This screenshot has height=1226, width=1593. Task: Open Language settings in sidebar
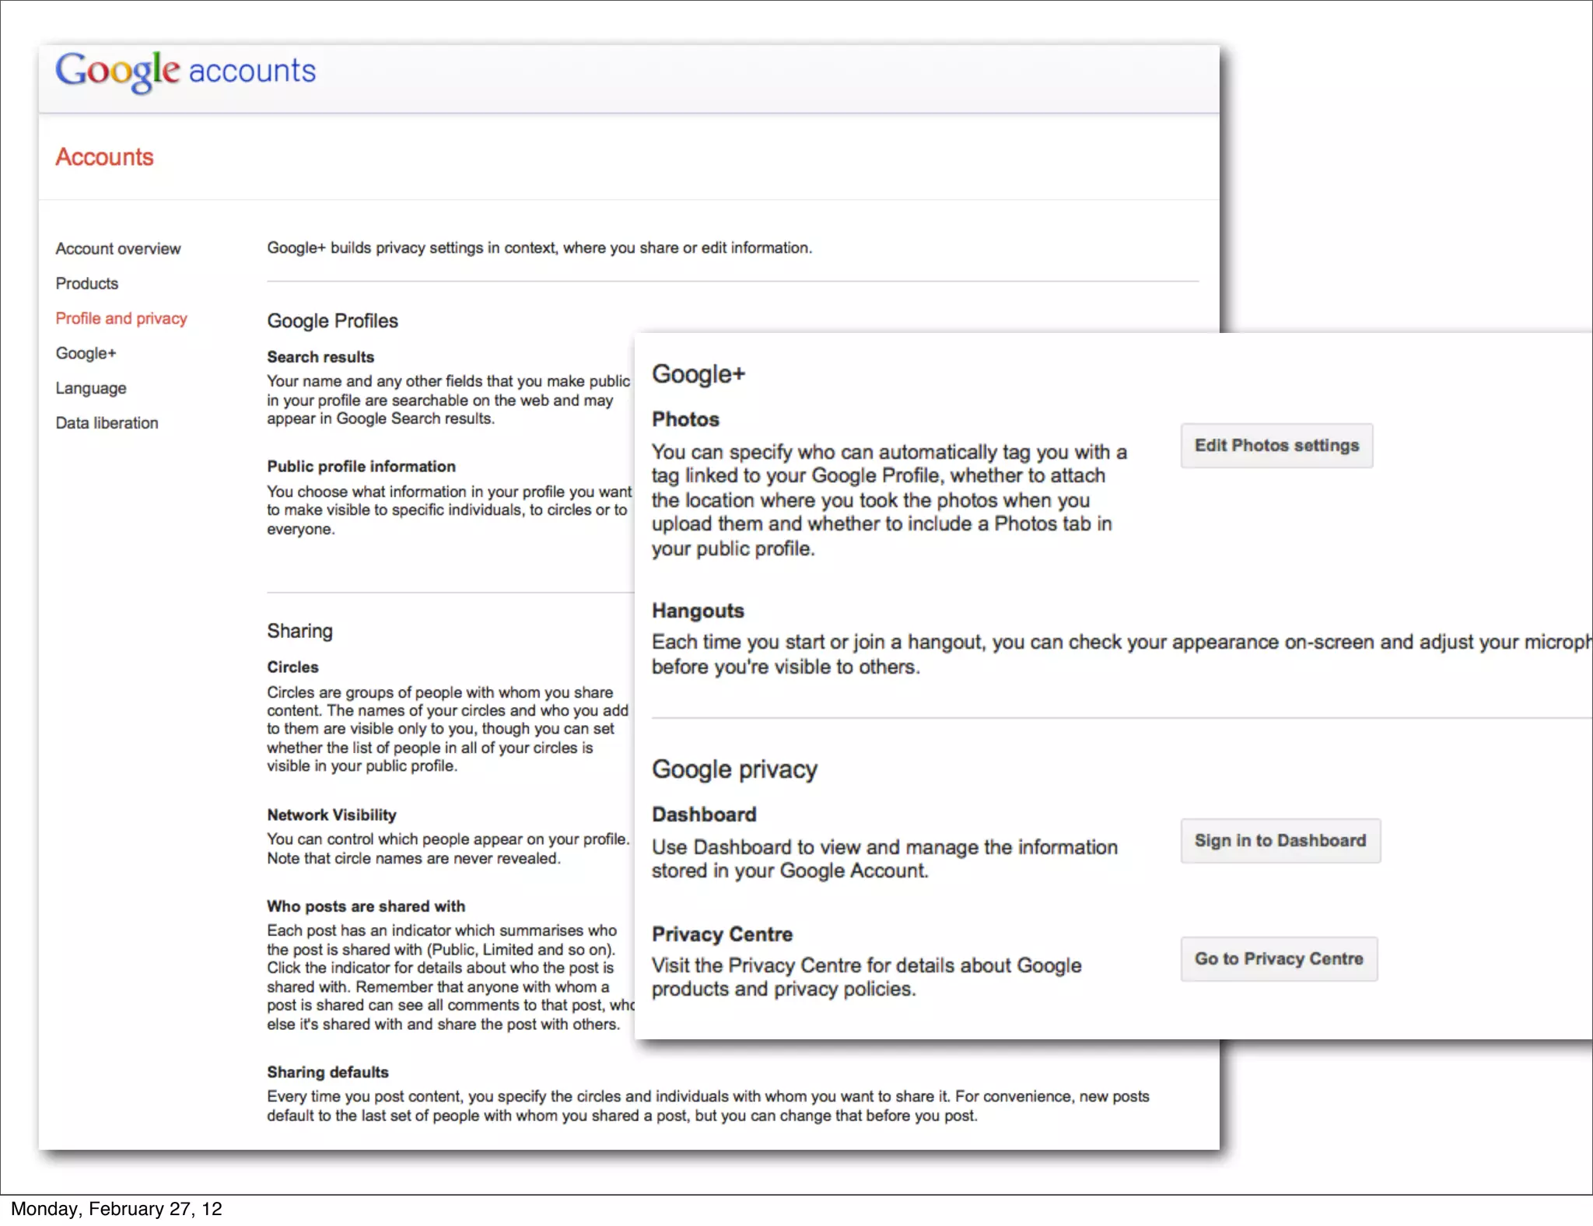click(x=90, y=388)
